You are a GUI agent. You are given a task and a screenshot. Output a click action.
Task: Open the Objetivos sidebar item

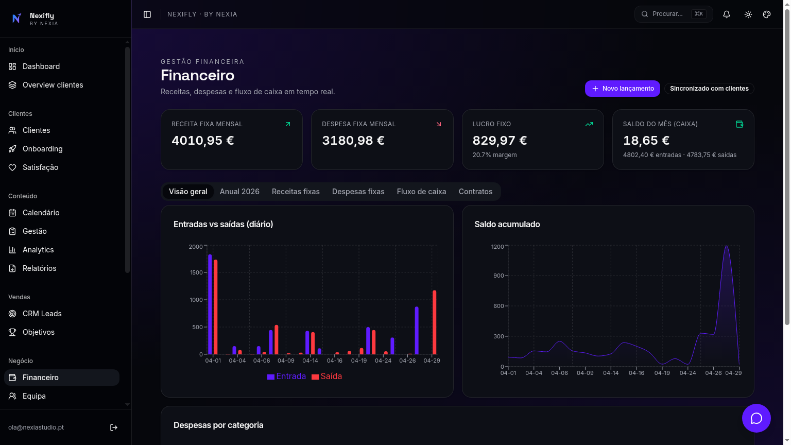pos(62,332)
